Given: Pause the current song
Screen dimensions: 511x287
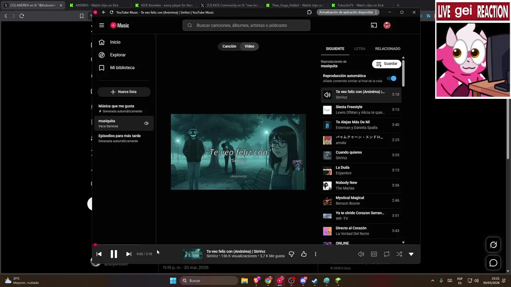Looking at the screenshot, I should pos(114,254).
